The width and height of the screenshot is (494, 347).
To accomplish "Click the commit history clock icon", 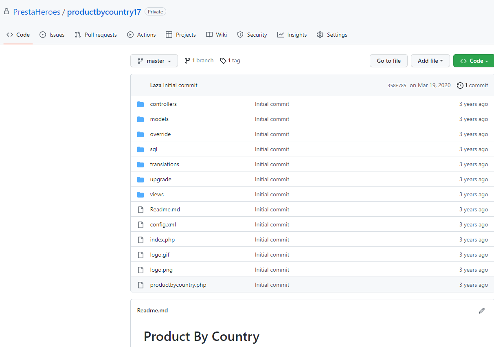I will 460,86.
